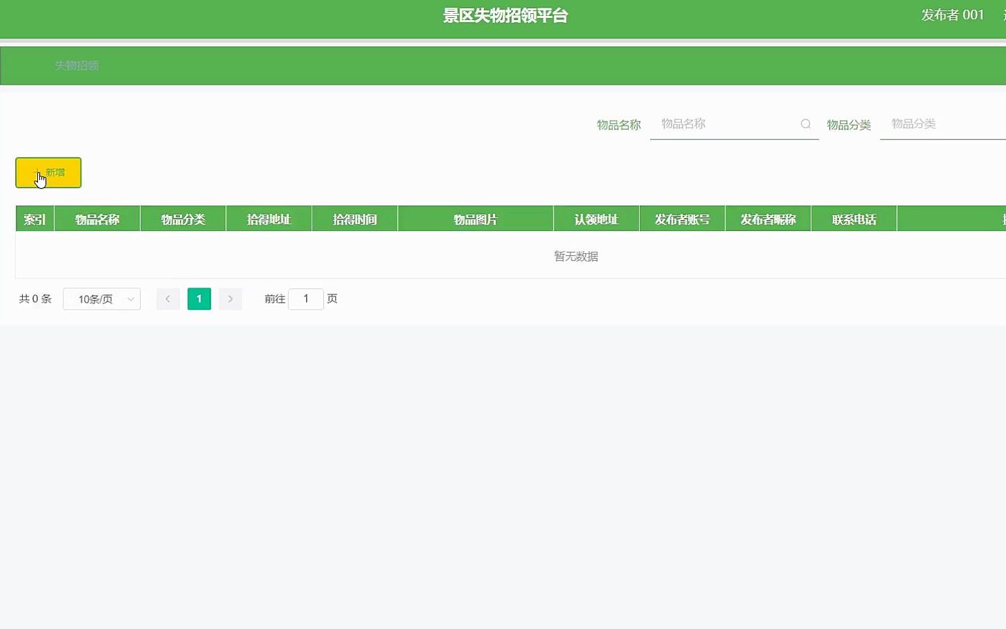Image resolution: width=1006 pixels, height=629 pixels.
Task: Click the 索引 column header
Action: point(34,219)
